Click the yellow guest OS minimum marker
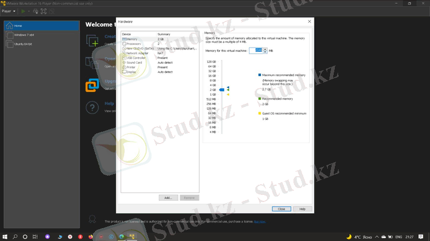Image resolution: width=430 pixels, height=241 pixels. pyautogui.click(x=228, y=95)
